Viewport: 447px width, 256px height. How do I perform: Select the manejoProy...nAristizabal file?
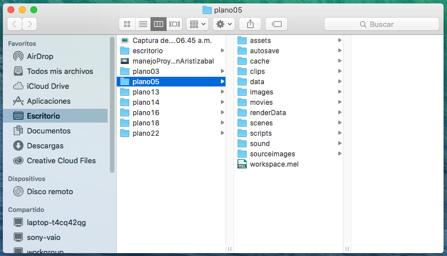pos(171,61)
